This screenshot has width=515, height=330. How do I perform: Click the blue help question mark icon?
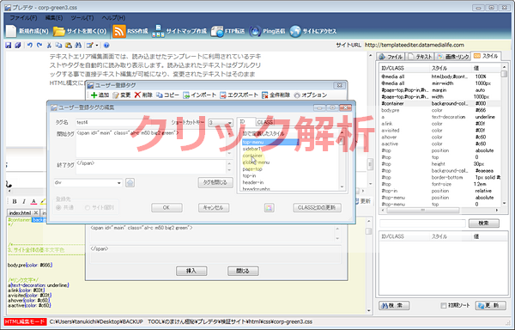click(106, 45)
